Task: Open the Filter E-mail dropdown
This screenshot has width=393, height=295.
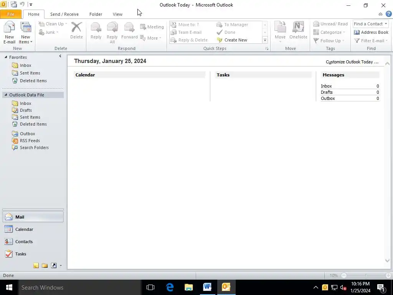Action: (x=371, y=41)
